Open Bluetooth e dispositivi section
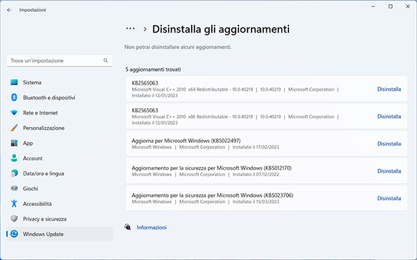Viewport: 417px width, 260px height. (x=60, y=97)
